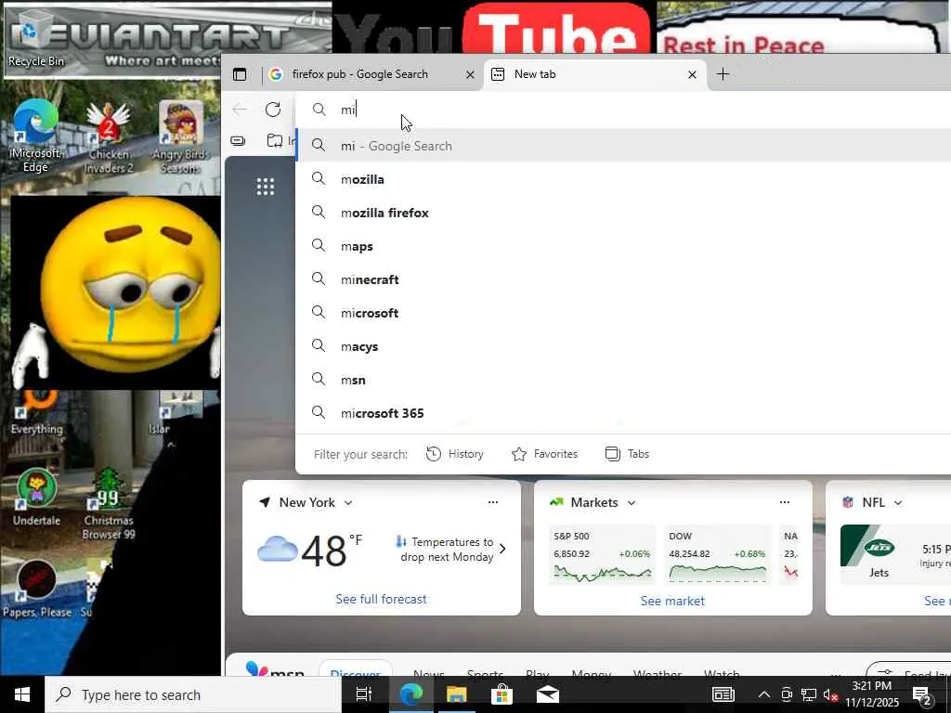Choose the "msn" search suggestion

click(x=623, y=380)
